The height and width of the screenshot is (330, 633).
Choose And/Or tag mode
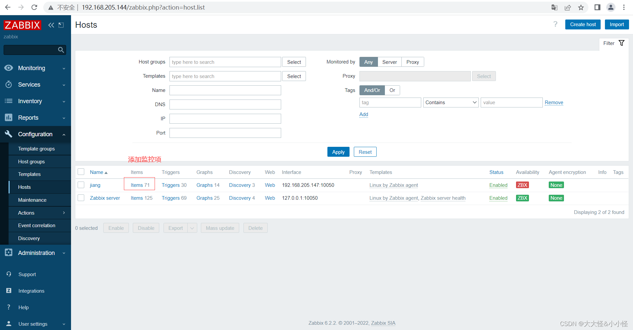tap(372, 90)
